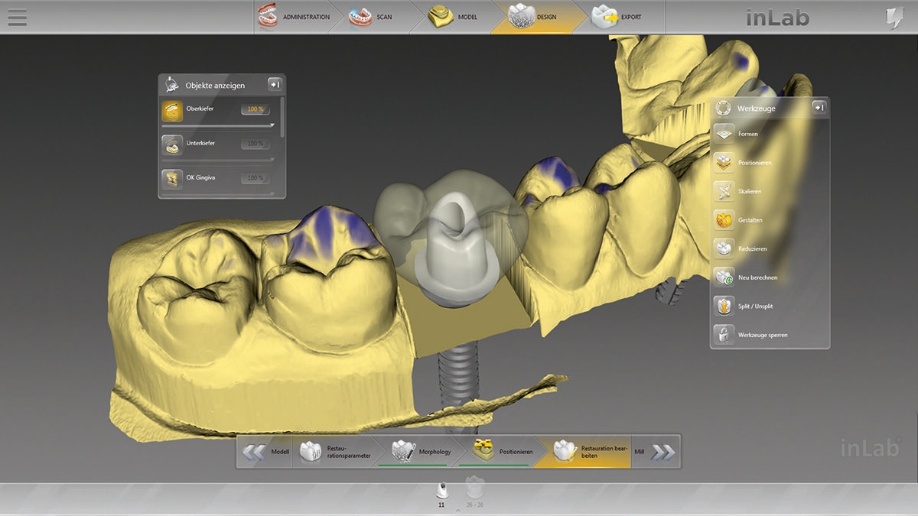Expand the Oberkiefer opacity arrow
Viewport: 918px width, 516px height.
coord(272,125)
